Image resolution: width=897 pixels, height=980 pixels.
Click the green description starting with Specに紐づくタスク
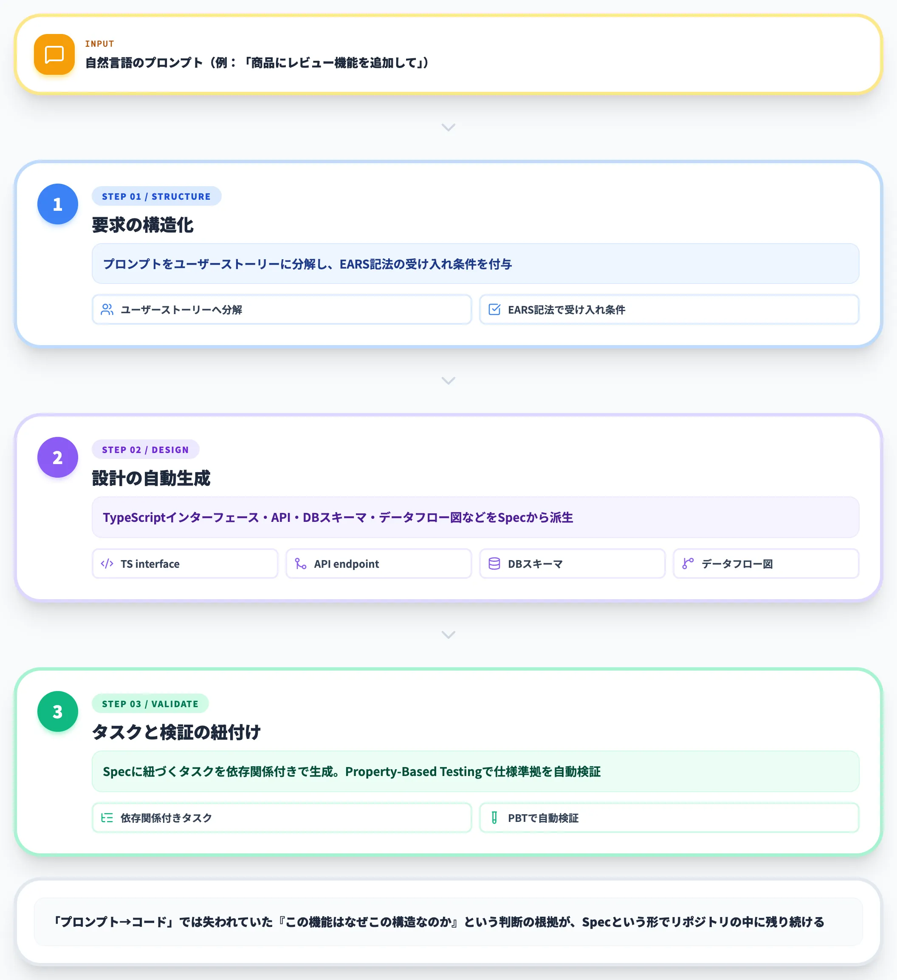[x=352, y=771]
